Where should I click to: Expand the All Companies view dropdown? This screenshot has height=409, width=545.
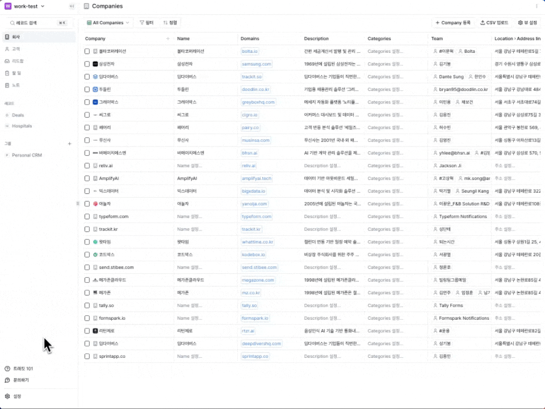(x=108, y=23)
